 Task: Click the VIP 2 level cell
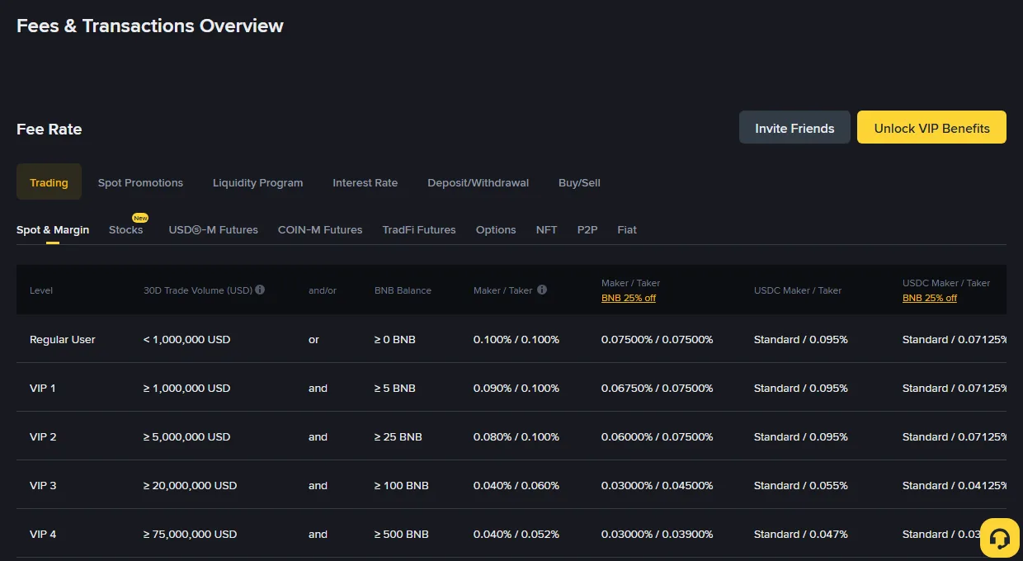[x=43, y=436]
